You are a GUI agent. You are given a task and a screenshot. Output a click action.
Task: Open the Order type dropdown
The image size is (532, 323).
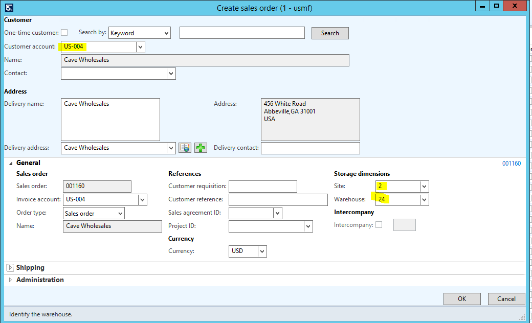[x=120, y=213]
